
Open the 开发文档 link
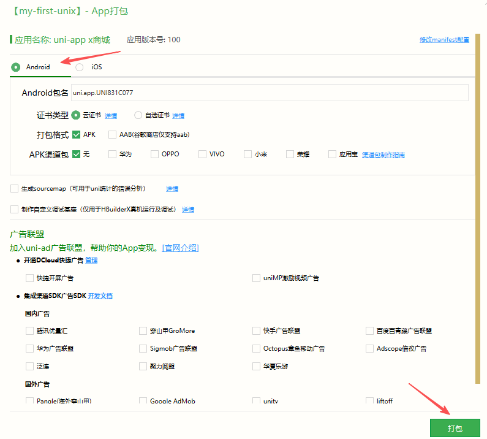click(100, 296)
